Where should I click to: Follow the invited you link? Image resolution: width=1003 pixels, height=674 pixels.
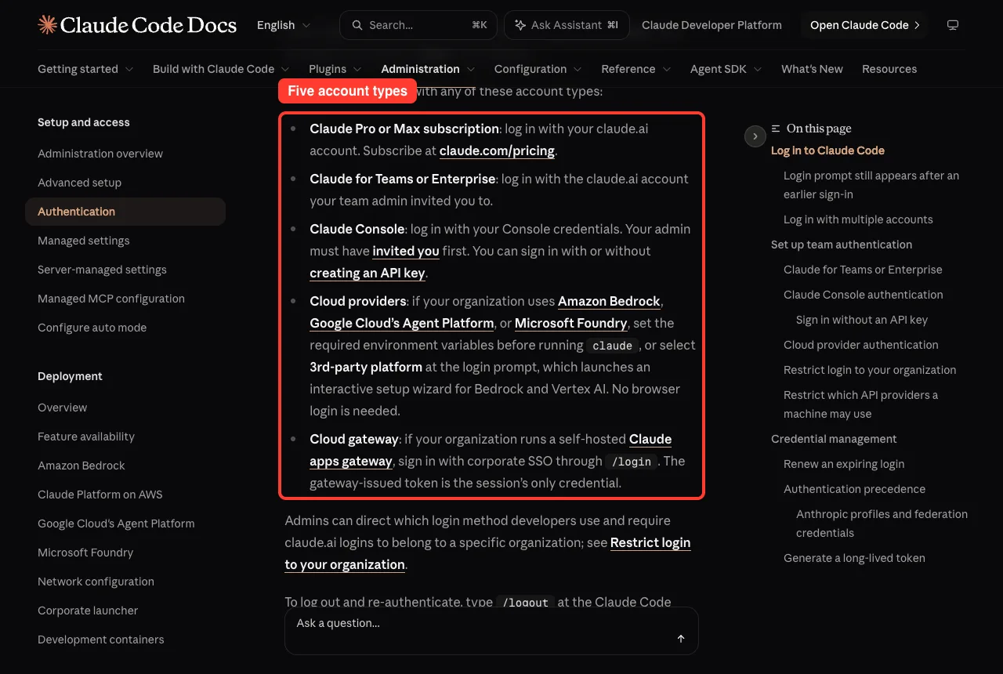(x=406, y=251)
